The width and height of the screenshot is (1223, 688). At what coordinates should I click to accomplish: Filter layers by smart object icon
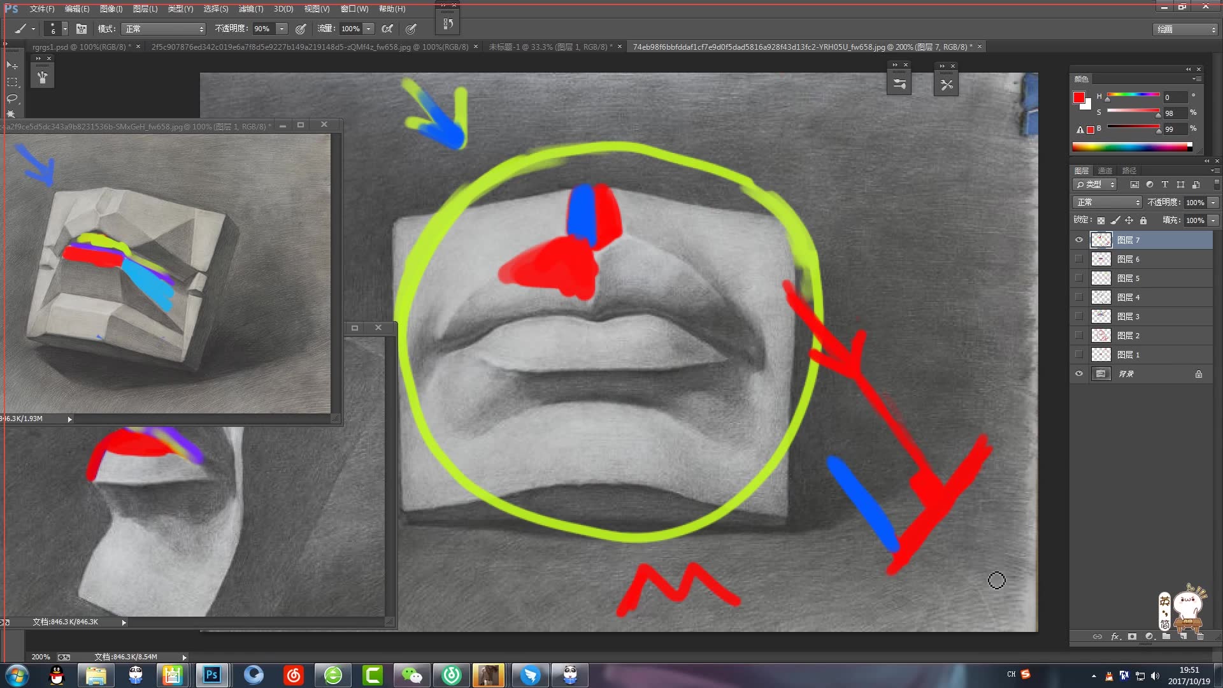[1196, 185]
